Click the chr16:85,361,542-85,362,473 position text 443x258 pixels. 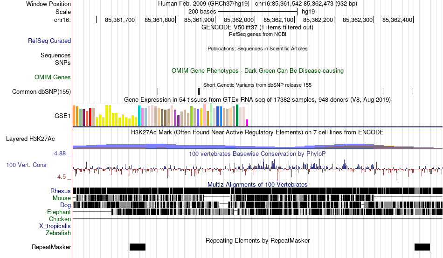click(x=306, y=4)
